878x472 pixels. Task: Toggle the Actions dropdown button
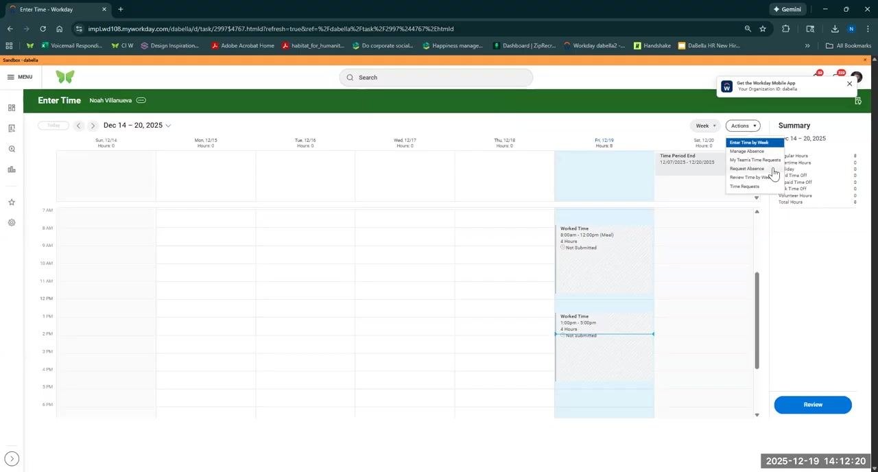point(743,126)
